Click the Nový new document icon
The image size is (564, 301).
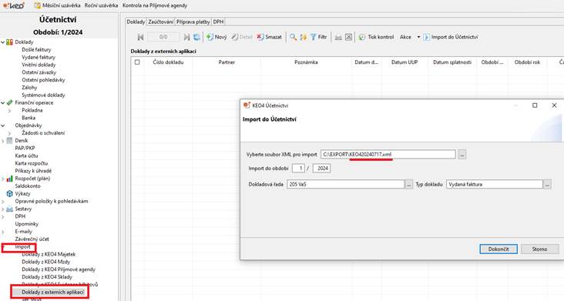click(x=210, y=37)
